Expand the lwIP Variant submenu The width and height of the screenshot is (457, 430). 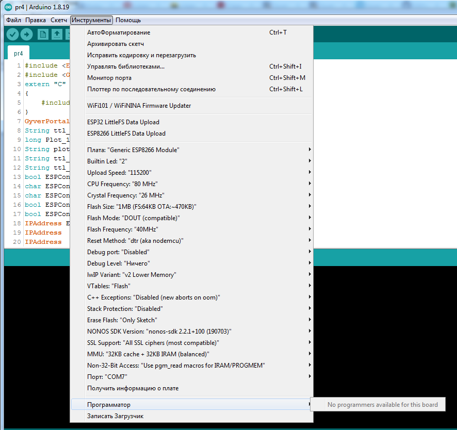tap(191, 275)
